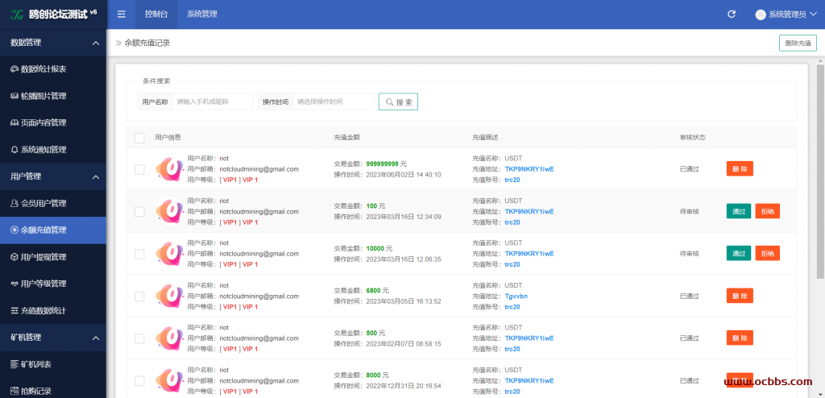Check the row with amount 6800 元

click(139, 296)
